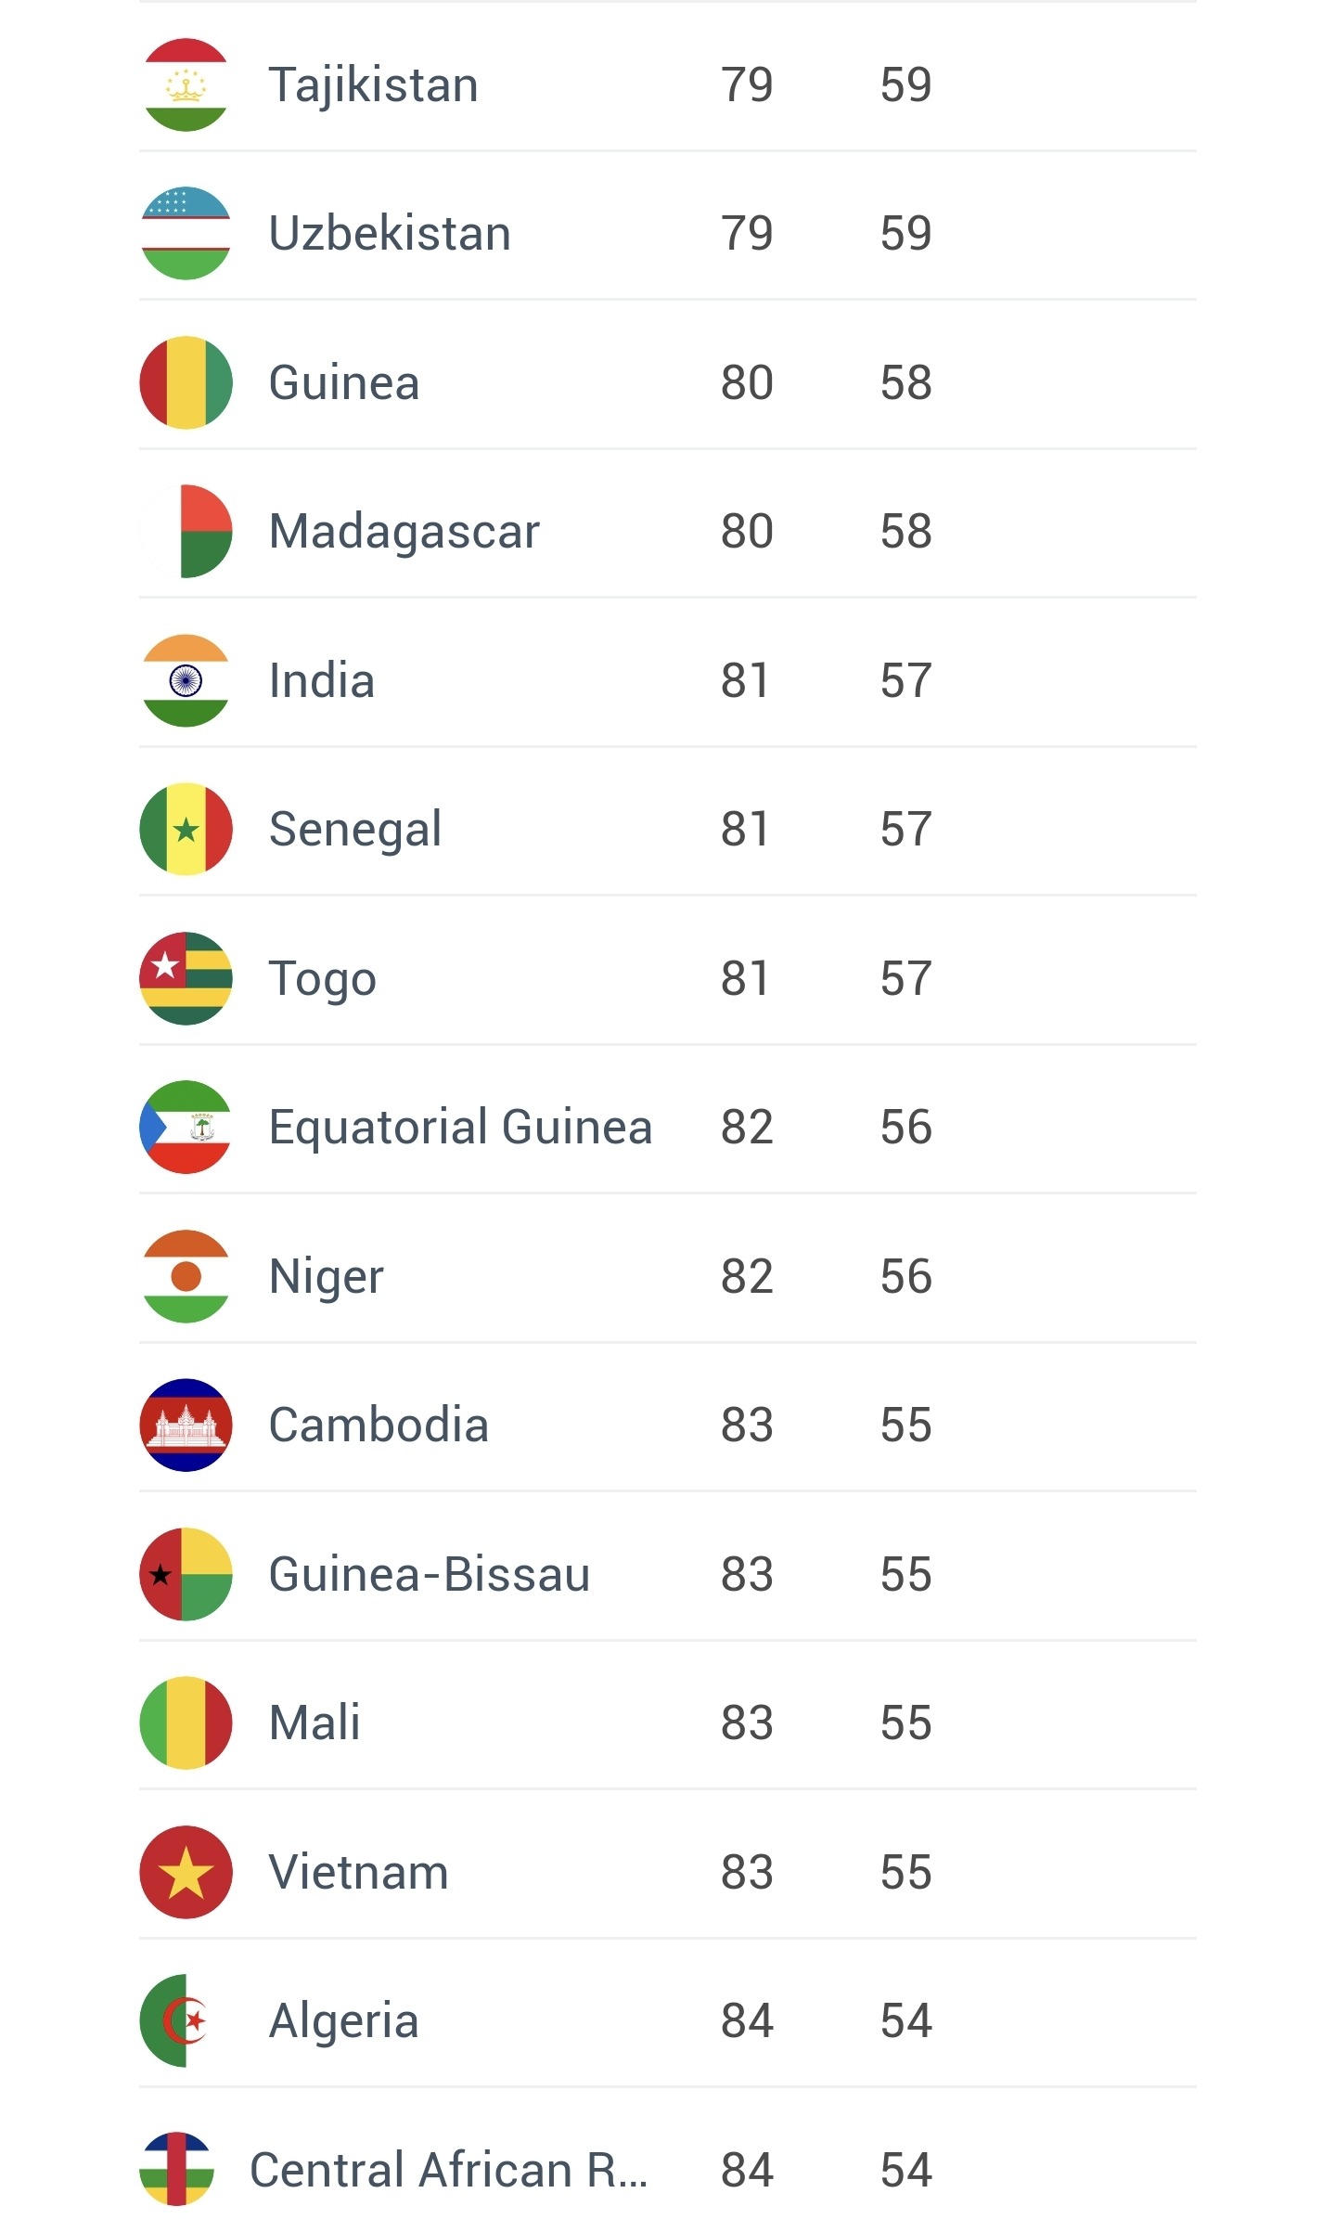Tap the Tajikistan flag icon
The image size is (1335, 2219).
click(x=186, y=84)
